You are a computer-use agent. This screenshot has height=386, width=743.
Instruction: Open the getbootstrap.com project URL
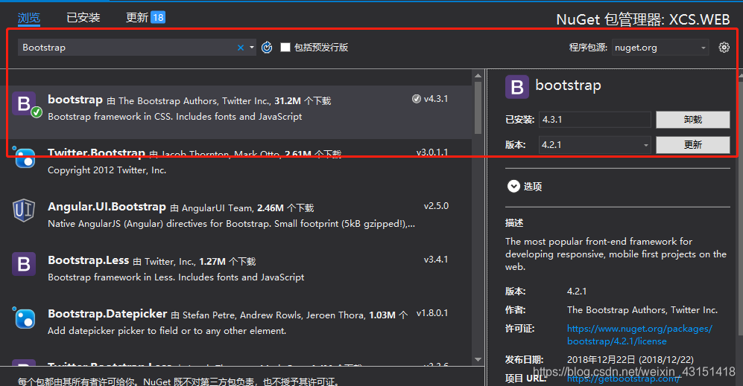click(623, 379)
